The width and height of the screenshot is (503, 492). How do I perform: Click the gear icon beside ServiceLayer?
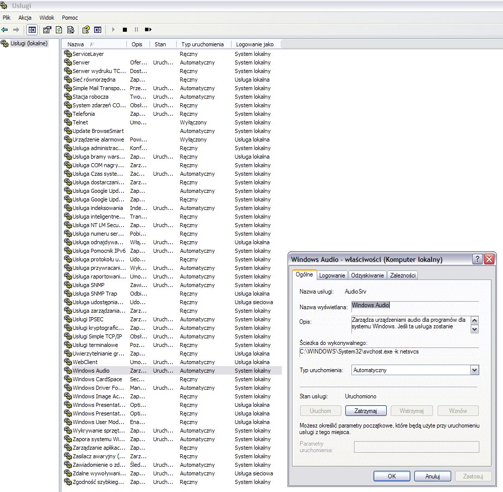tap(67, 53)
